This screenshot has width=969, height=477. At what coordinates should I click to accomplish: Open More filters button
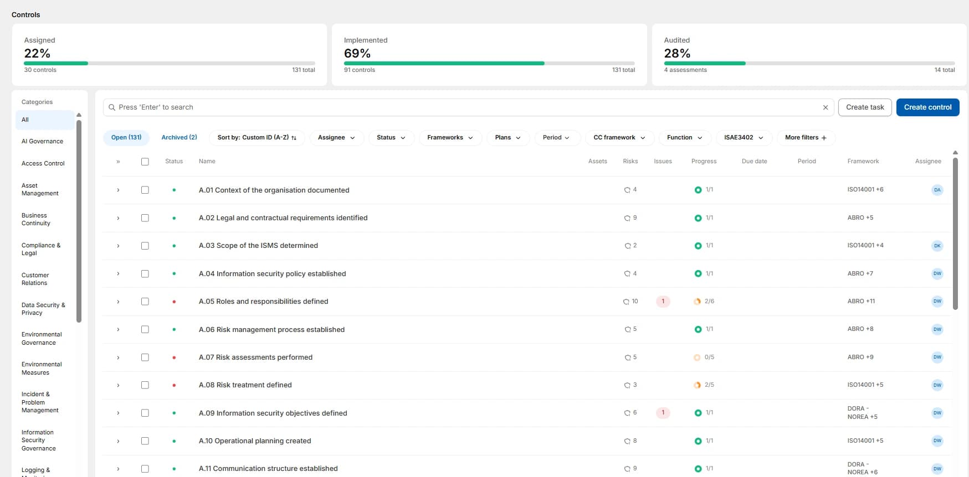(x=806, y=138)
